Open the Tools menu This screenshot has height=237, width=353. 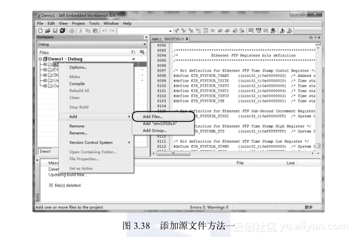94,24
